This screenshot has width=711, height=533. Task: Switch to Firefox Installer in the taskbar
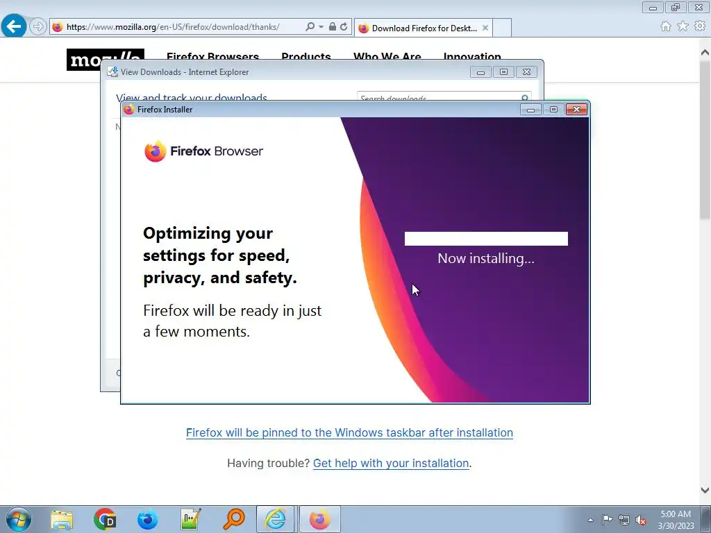[x=319, y=519]
